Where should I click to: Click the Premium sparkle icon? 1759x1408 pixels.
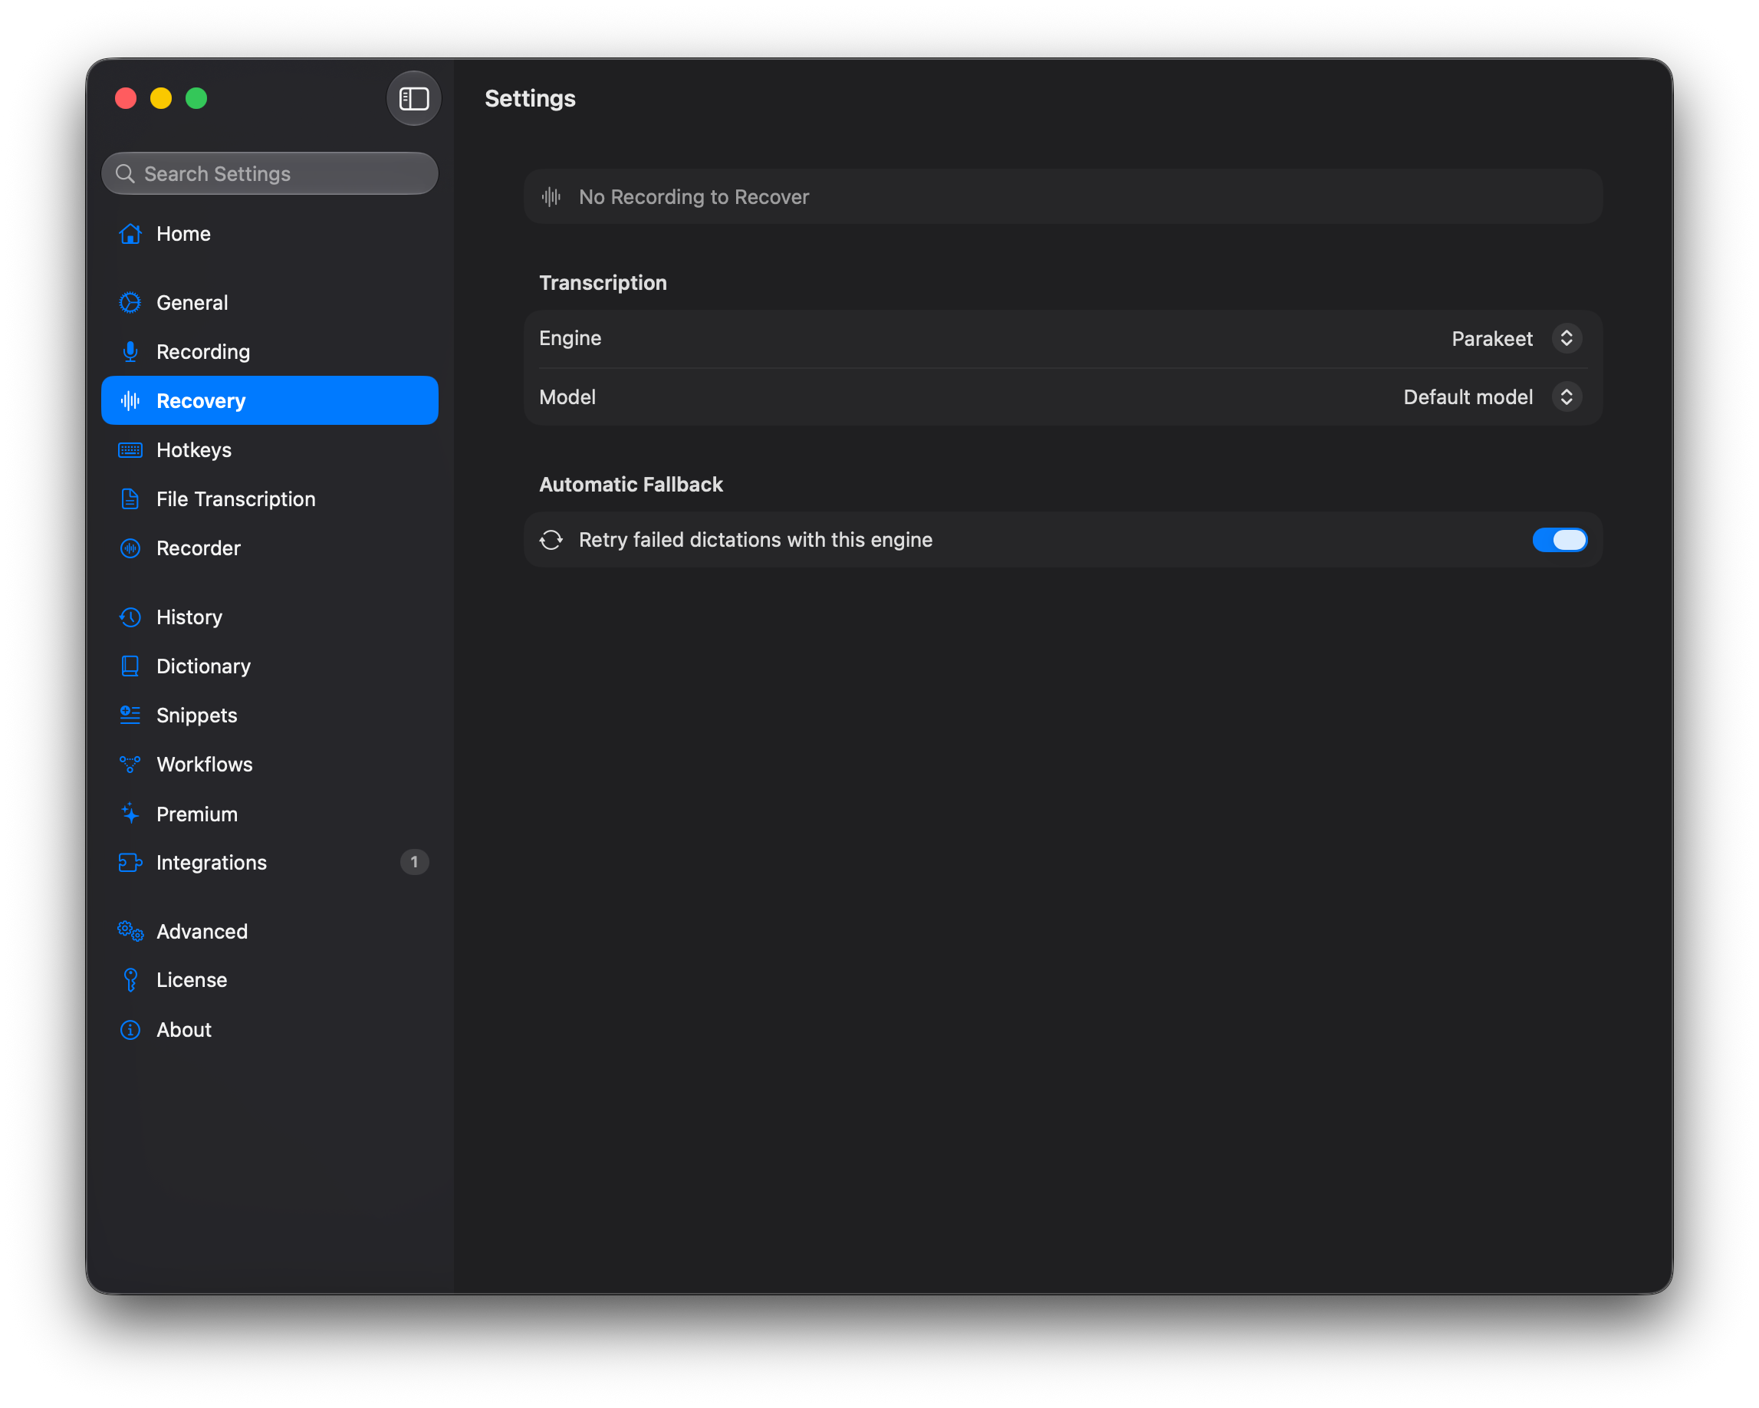click(x=130, y=814)
